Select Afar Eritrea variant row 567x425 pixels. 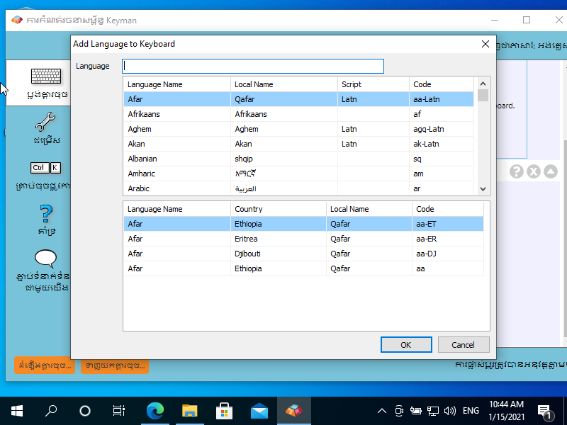click(304, 239)
